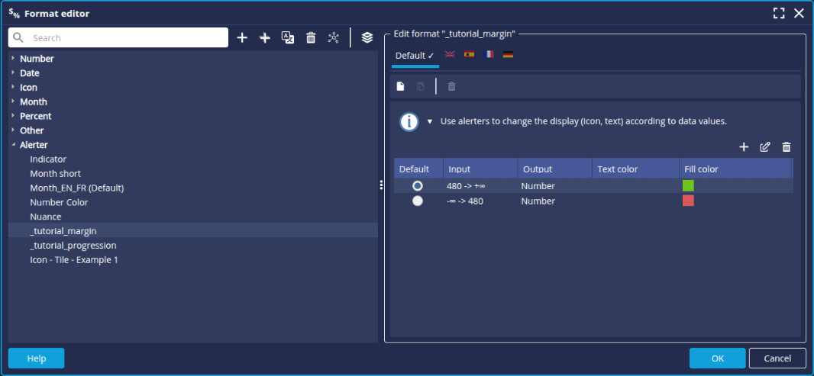Screen dimensions: 814x376
Task: Click the network graph icon in left toolbar
Action: [x=333, y=37]
